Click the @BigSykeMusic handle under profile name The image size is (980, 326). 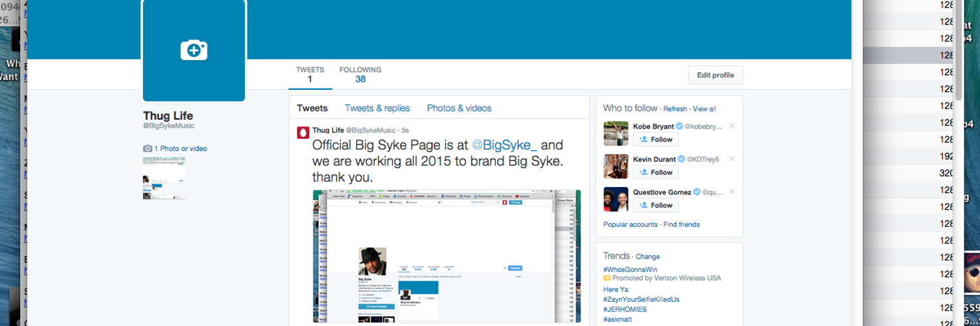coord(169,126)
